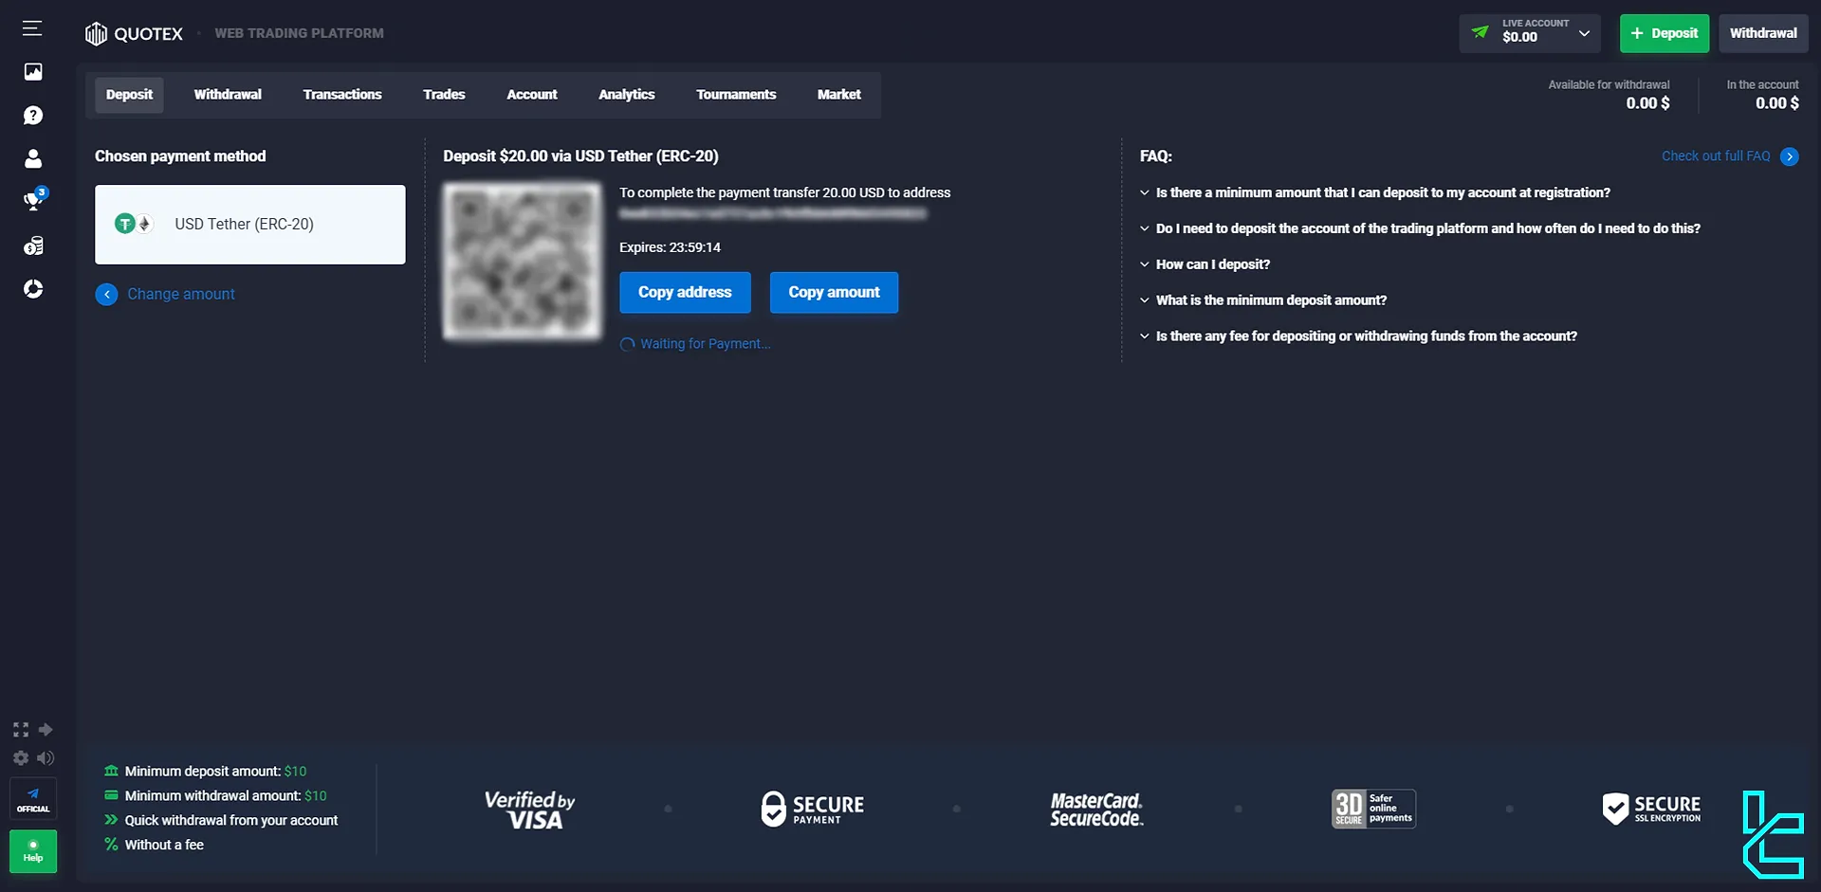The image size is (1821, 892).
Task: Open the Official Telegram channel button
Action: pos(33,799)
